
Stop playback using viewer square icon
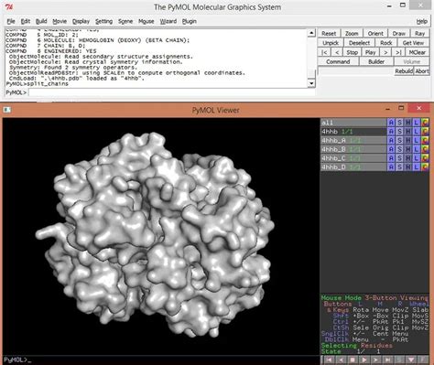pos(353,360)
